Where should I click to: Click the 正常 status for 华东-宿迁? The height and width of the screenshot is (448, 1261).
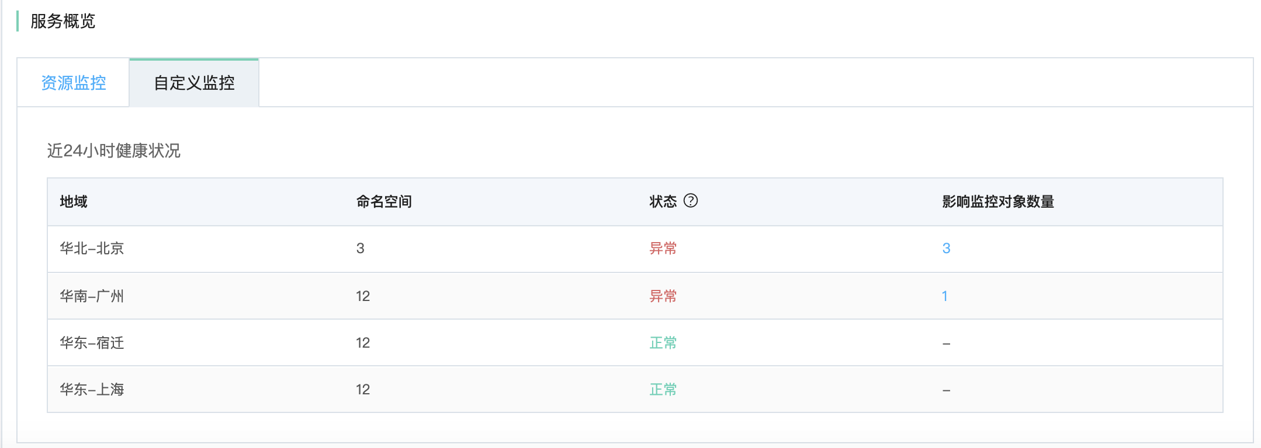(663, 343)
